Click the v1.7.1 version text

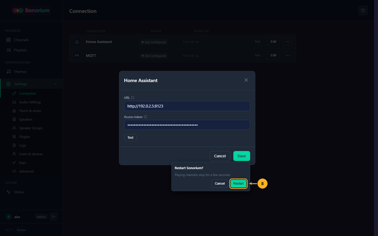(x=9, y=230)
